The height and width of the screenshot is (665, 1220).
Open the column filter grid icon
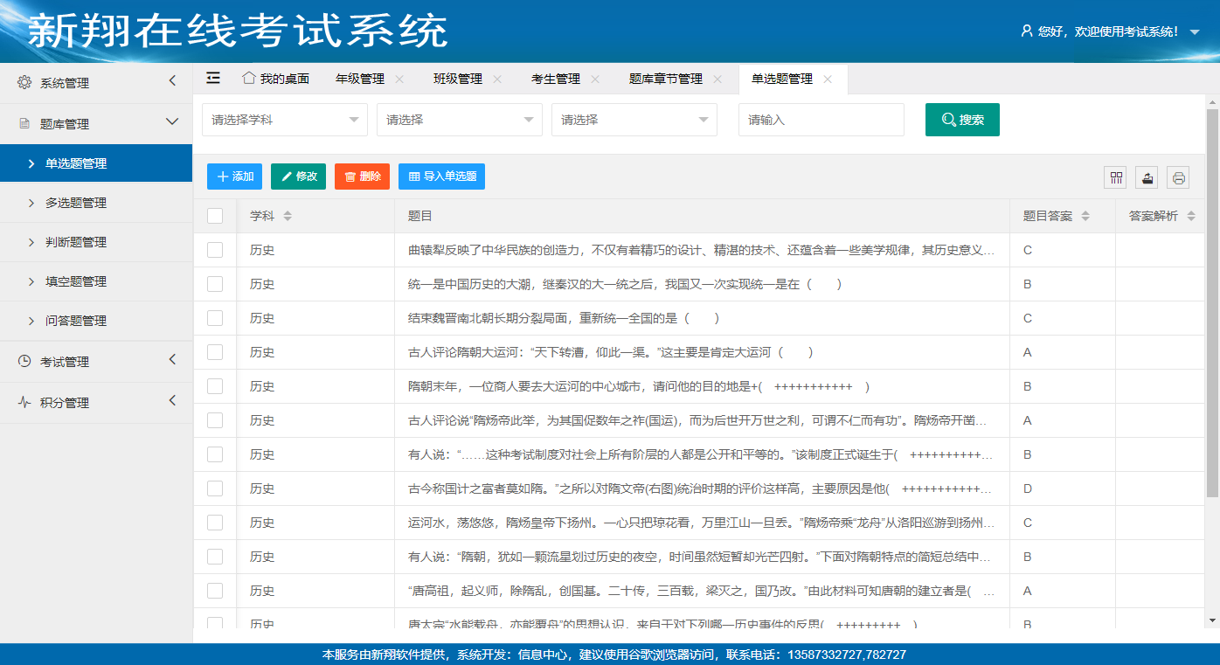(x=1115, y=177)
